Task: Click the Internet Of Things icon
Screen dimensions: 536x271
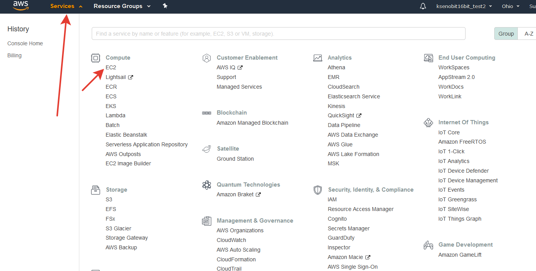Action: pos(428,123)
